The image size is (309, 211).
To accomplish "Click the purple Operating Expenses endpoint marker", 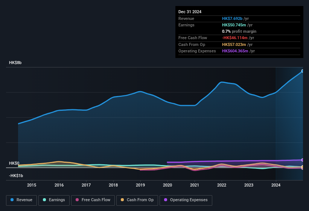I will (x=303, y=160).
